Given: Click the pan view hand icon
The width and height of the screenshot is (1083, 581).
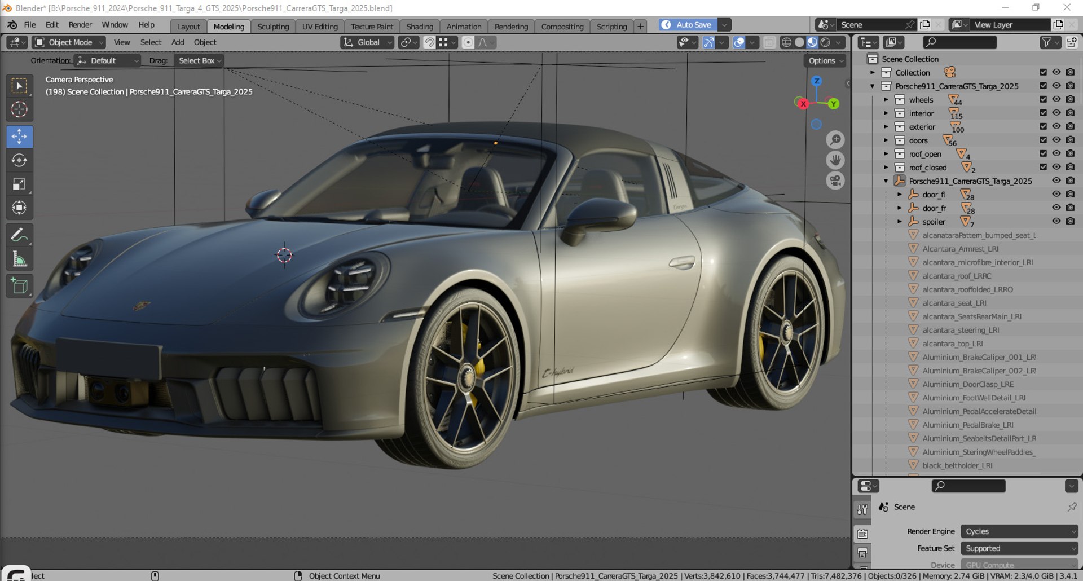Looking at the screenshot, I should click(x=835, y=160).
